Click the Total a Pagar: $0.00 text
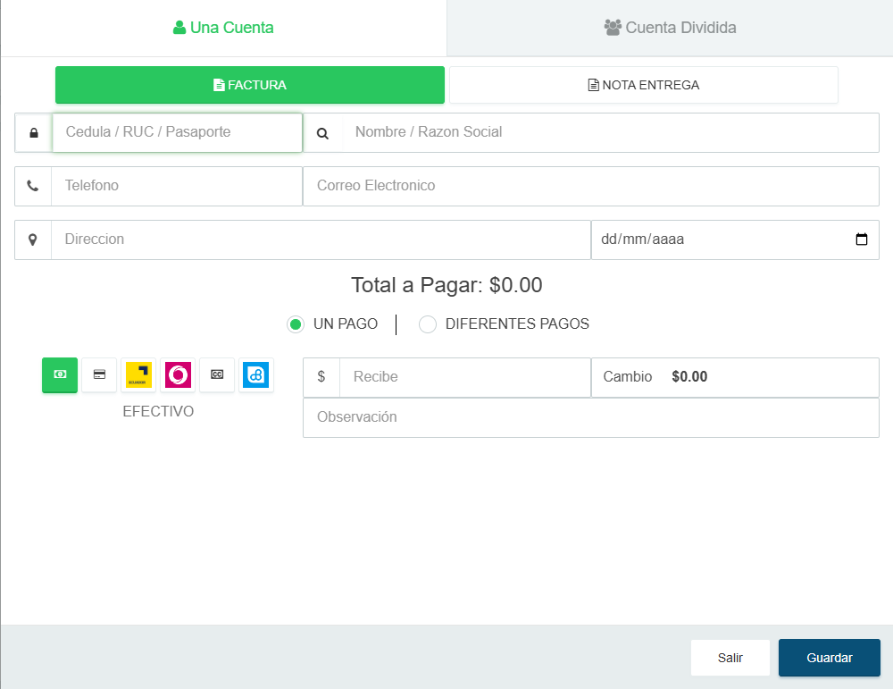The height and width of the screenshot is (689, 893). 446,285
